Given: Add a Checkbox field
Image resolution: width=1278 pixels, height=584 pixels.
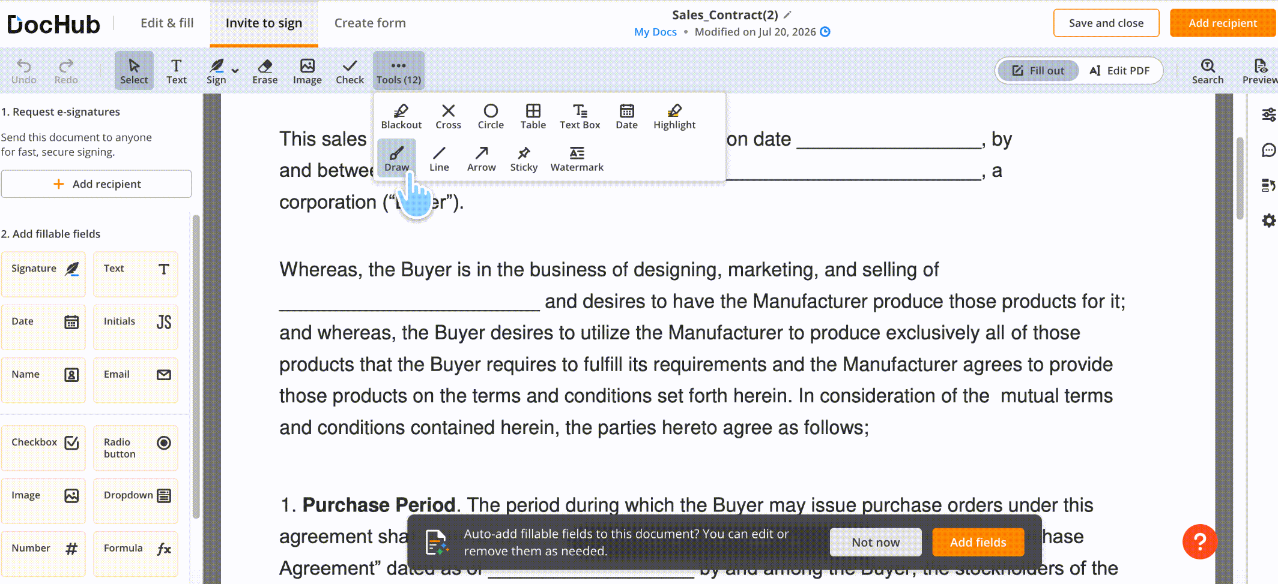Looking at the screenshot, I should click(43, 447).
